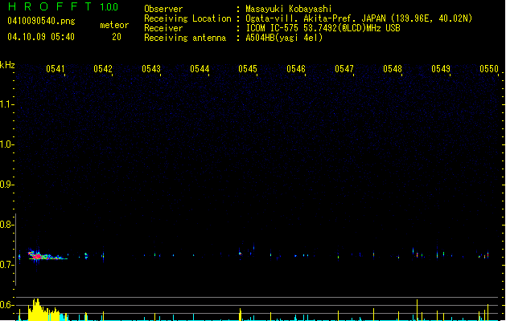Click the bright long meteor echo after 0541

(47, 256)
